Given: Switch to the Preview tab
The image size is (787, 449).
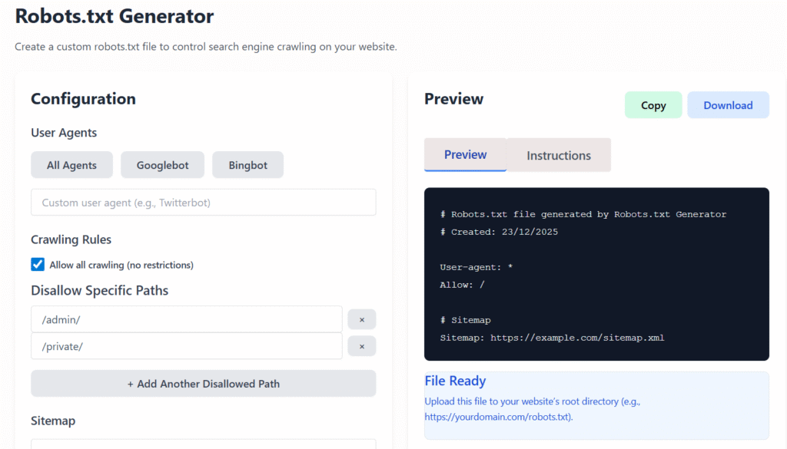Looking at the screenshot, I should (464, 155).
